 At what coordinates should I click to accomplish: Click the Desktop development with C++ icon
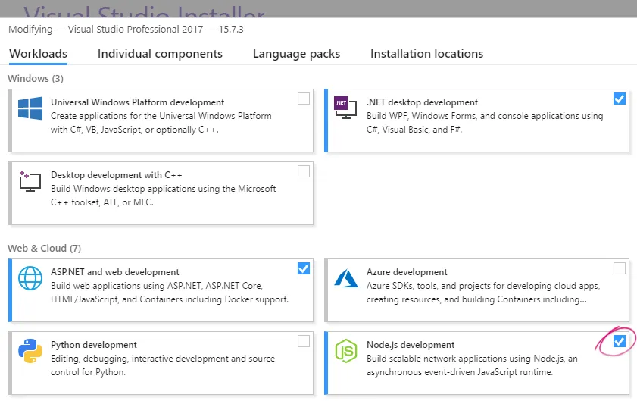(30, 180)
